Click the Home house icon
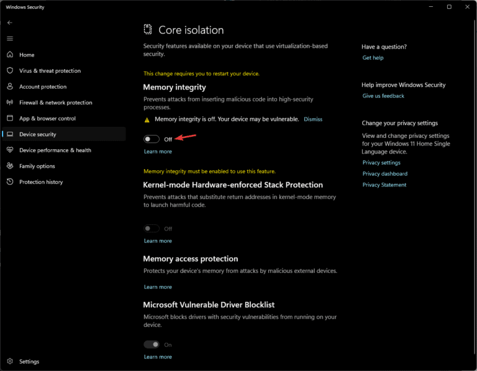 coord(10,55)
